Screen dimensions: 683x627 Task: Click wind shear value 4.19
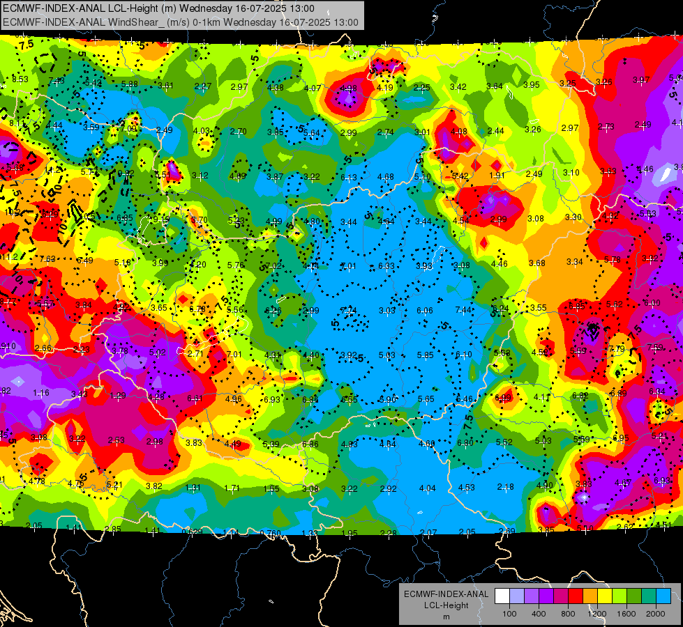(385, 88)
